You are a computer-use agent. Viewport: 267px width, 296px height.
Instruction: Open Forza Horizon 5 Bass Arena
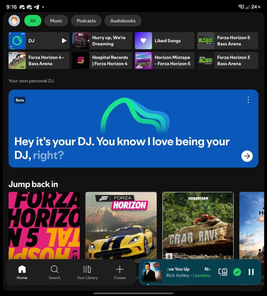click(x=228, y=40)
